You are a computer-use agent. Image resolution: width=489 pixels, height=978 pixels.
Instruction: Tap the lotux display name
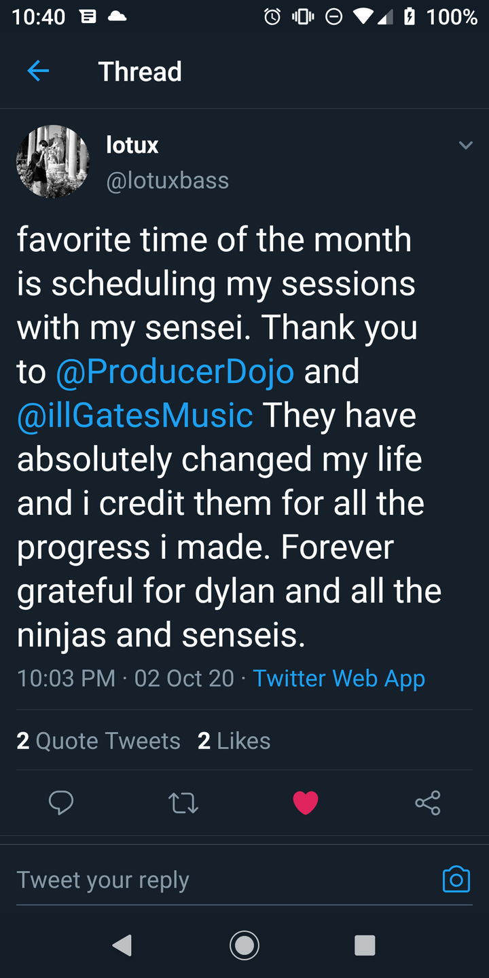coord(132,145)
